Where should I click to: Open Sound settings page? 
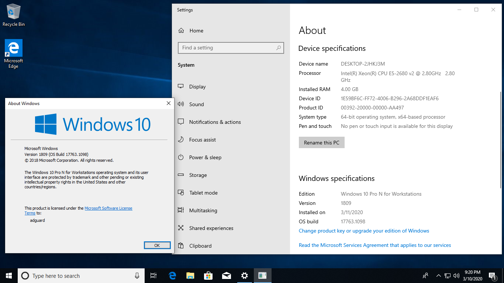click(x=231, y=104)
